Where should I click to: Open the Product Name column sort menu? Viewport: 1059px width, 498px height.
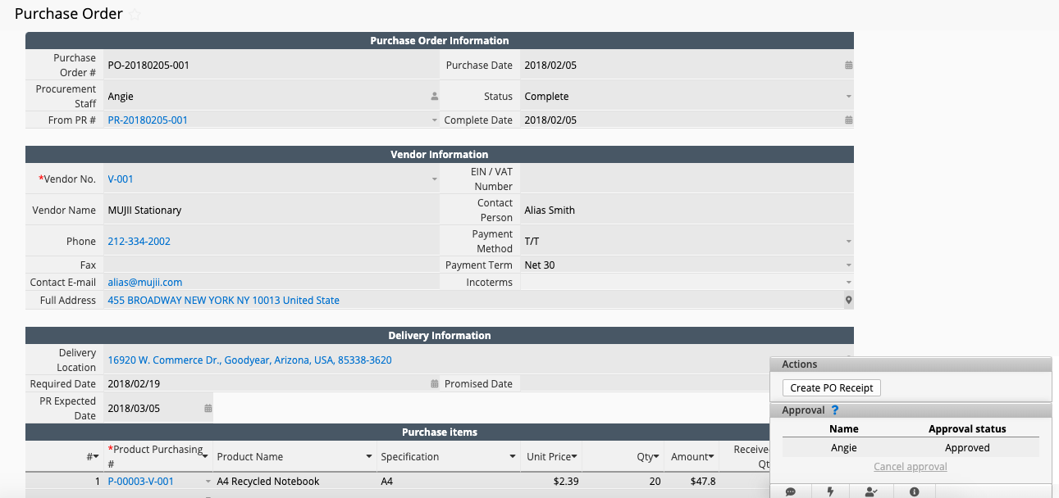[368, 457]
